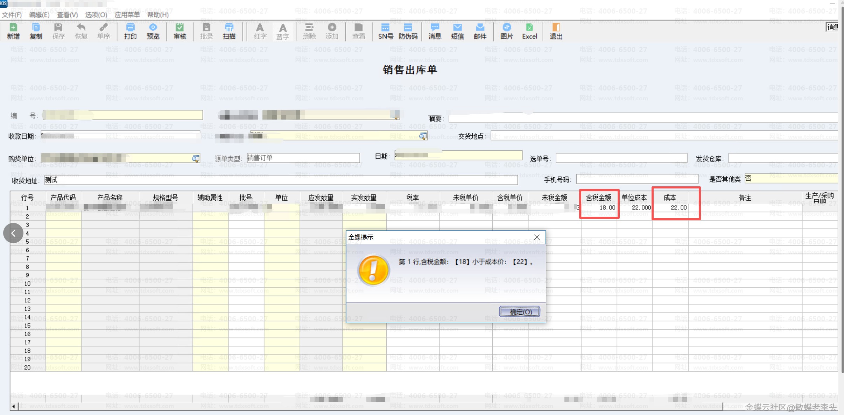844x415 pixels.
Task: Open the SN号 toolbar icon
Action: tap(386, 31)
